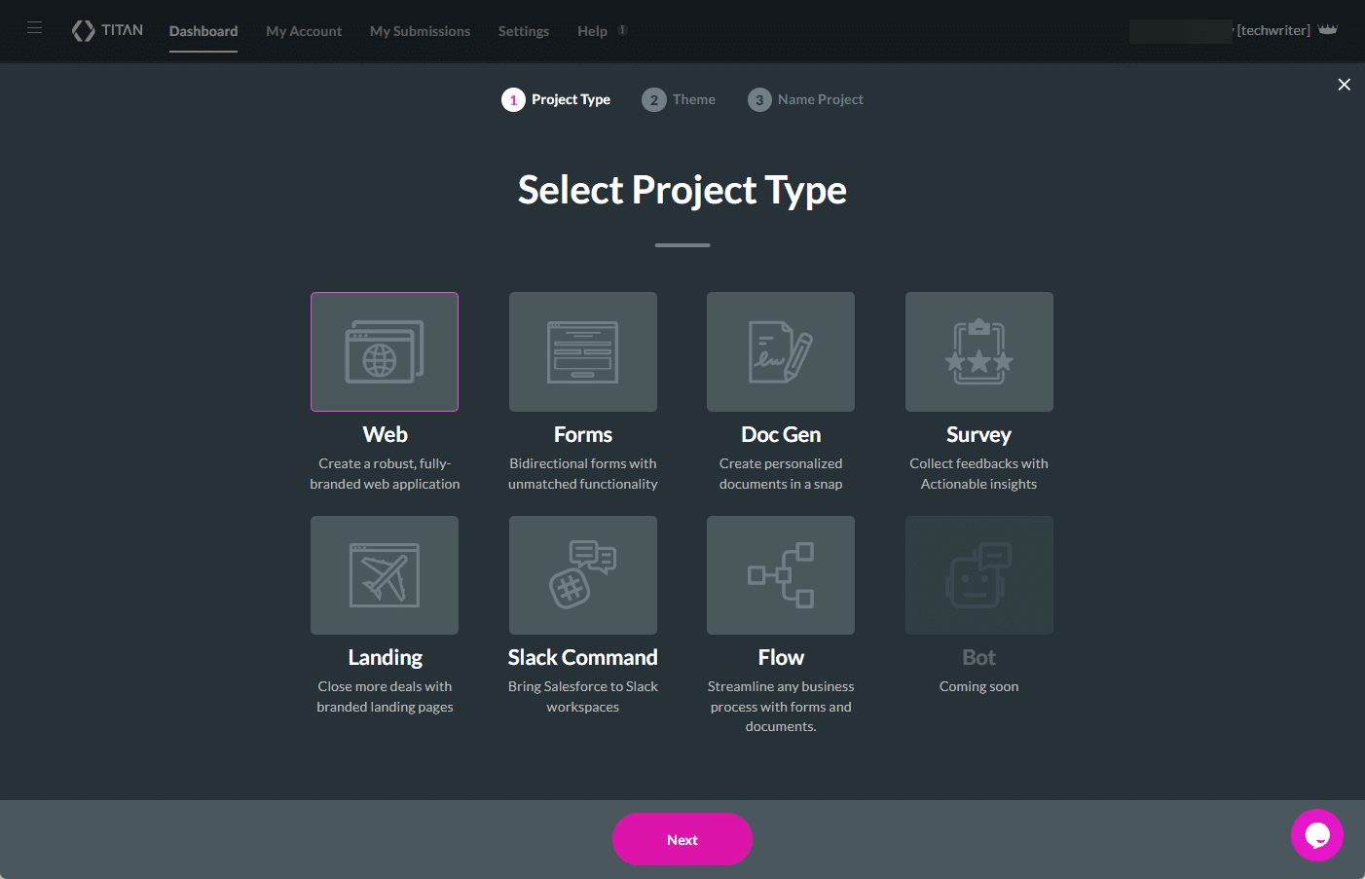Click the Survey title label
This screenshot has height=879, width=1365.
tap(979, 434)
